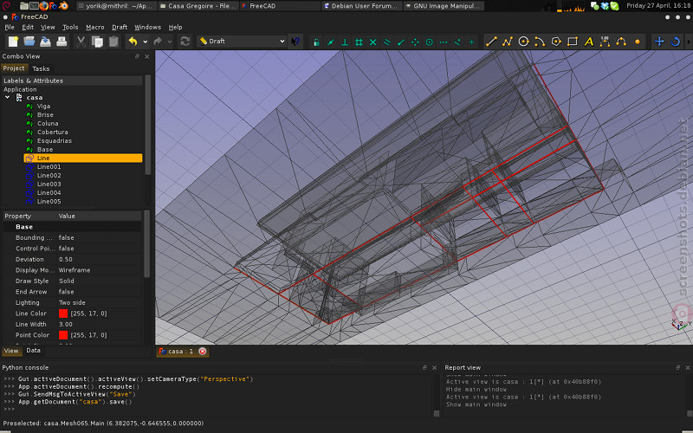Click the Line Color red swatch
Viewport: 693px width, 433px height.
[63, 313]
